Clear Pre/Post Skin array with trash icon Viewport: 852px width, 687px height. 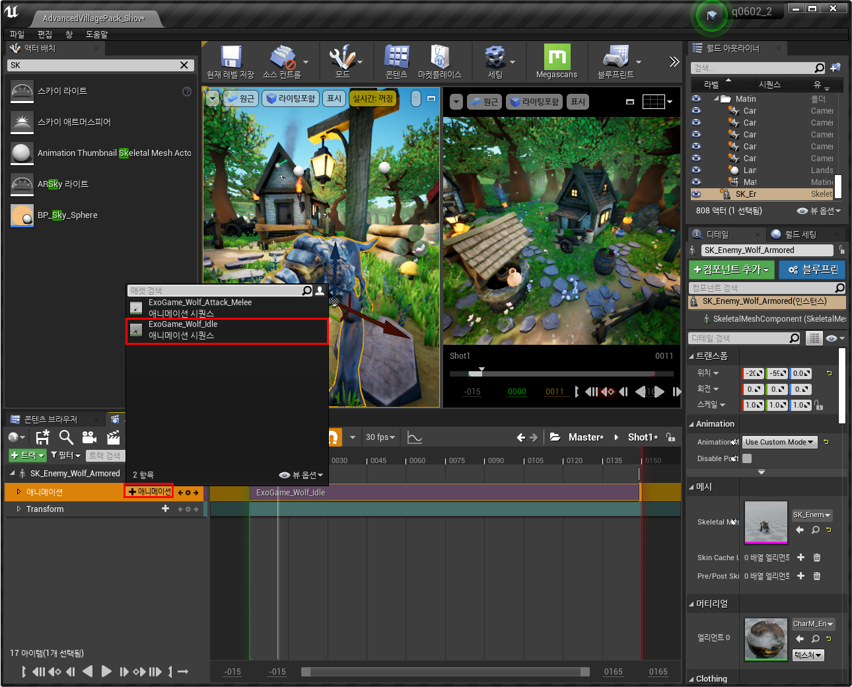click(x=817, y=576)
